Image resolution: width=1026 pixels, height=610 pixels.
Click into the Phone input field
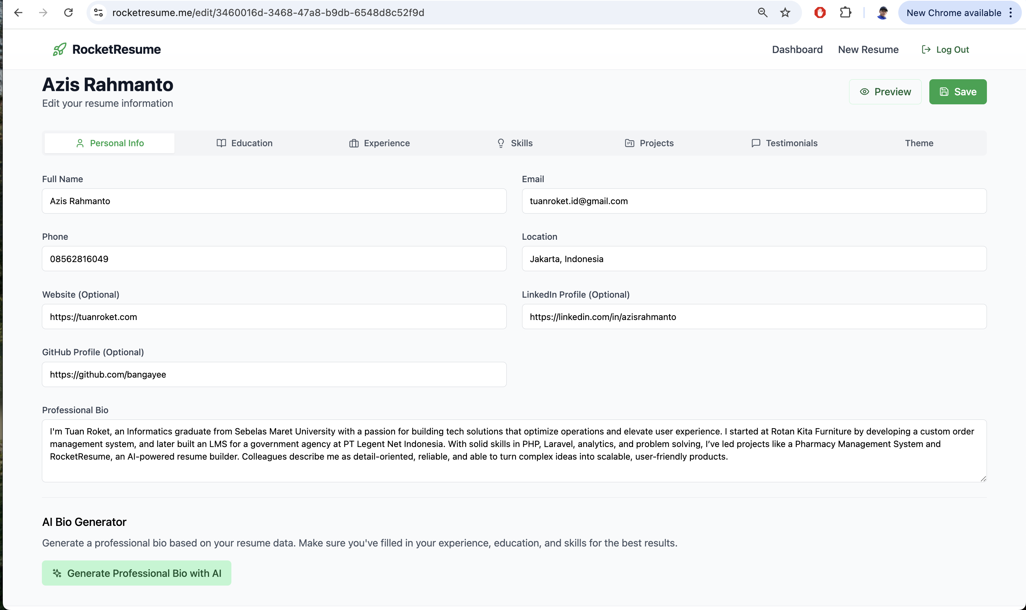[274, 259]
